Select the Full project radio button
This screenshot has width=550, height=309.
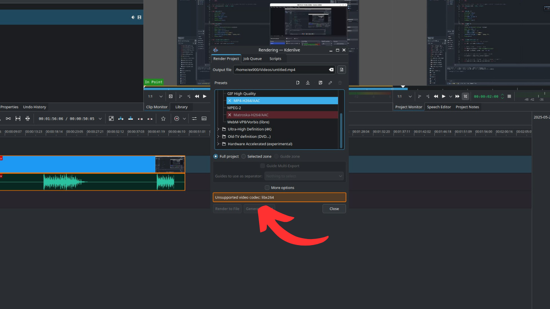pyautogui.click(x=216, y=157)
